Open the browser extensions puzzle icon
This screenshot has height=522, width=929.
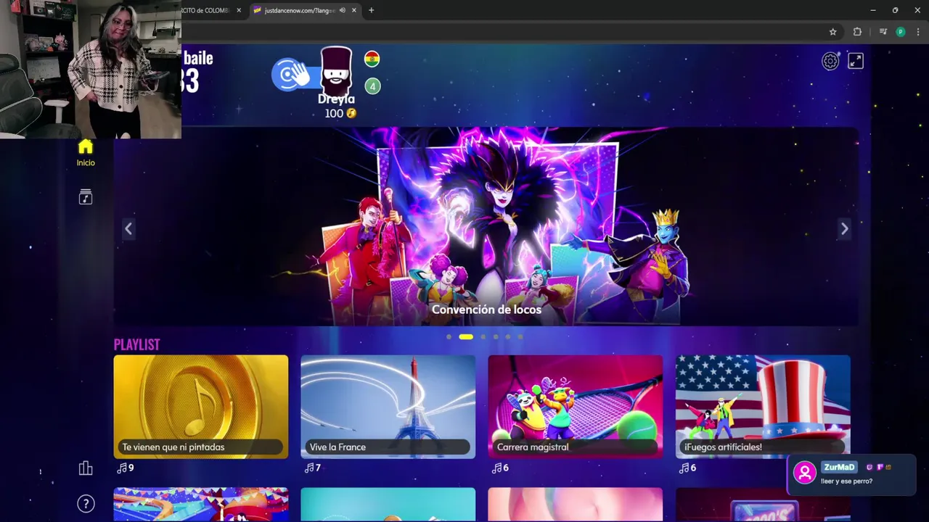(857, 32)
